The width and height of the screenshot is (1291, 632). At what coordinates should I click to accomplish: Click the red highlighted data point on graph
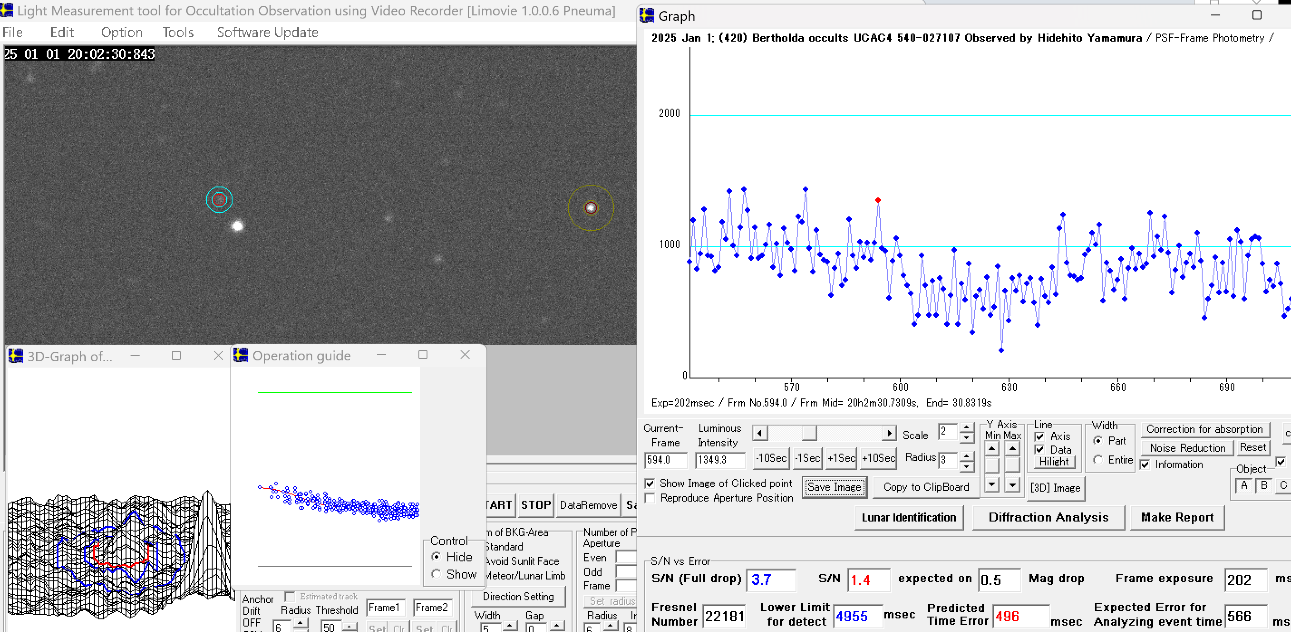click(878, 200)
